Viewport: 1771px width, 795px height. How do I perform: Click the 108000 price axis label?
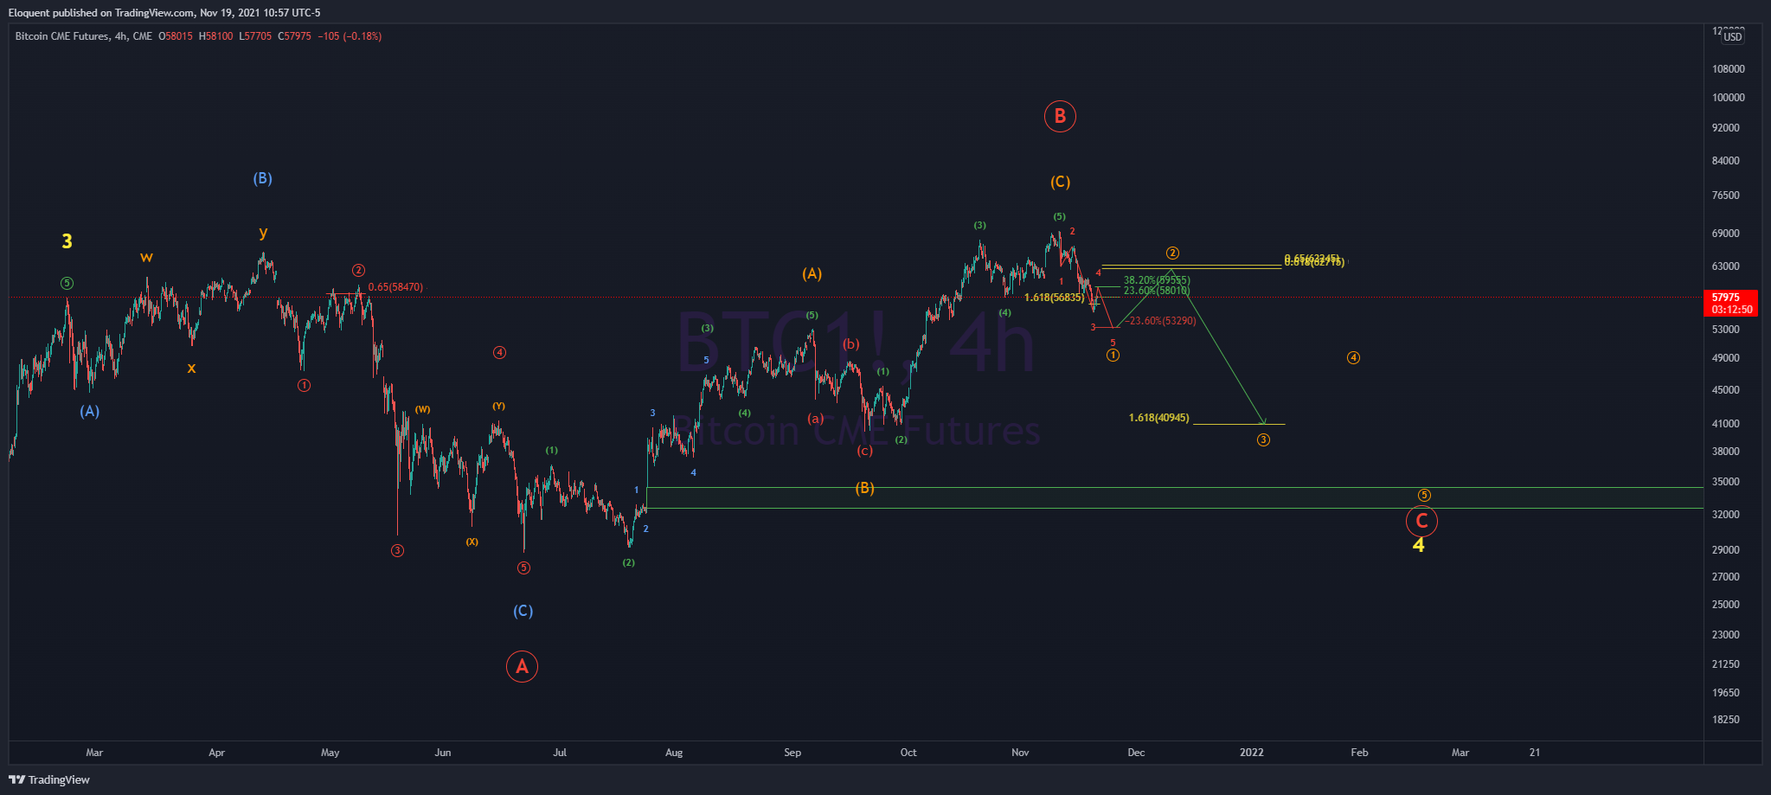(1728, 69)
